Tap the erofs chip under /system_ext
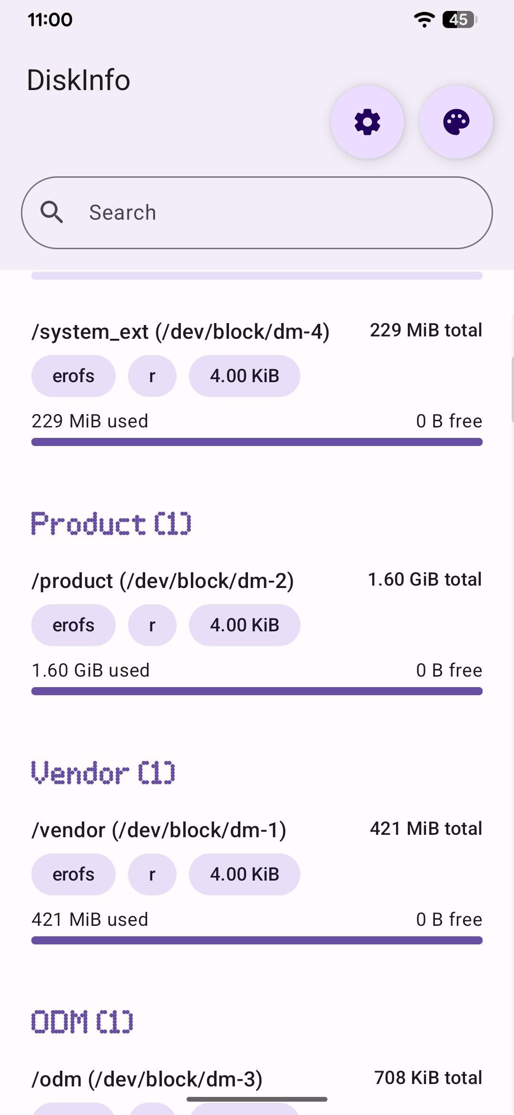The image size is (514, 1115). 73,376
